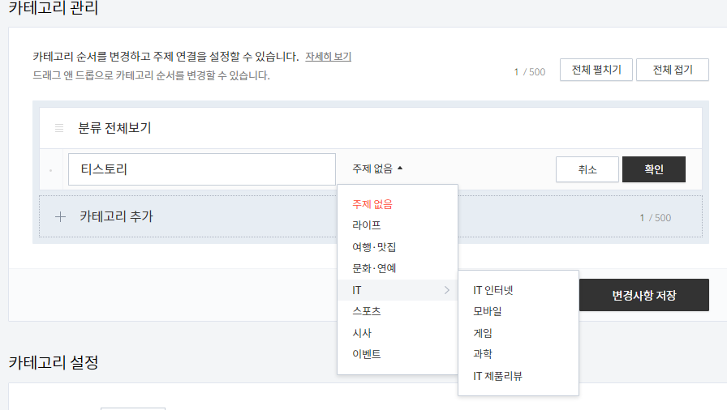Click the category name field containing 티스토리
Image resolution: width=727 pixels, height=410 pixels.
(x=202, y=169)
